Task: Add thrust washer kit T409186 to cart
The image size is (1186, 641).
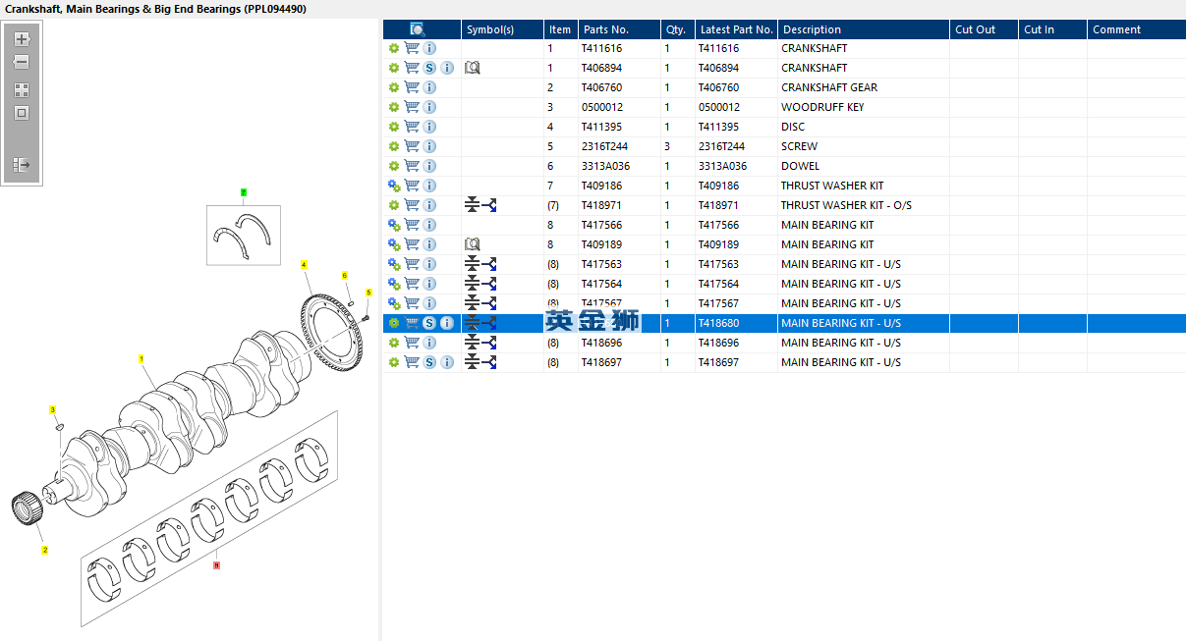Action: (x=412, y=186)
